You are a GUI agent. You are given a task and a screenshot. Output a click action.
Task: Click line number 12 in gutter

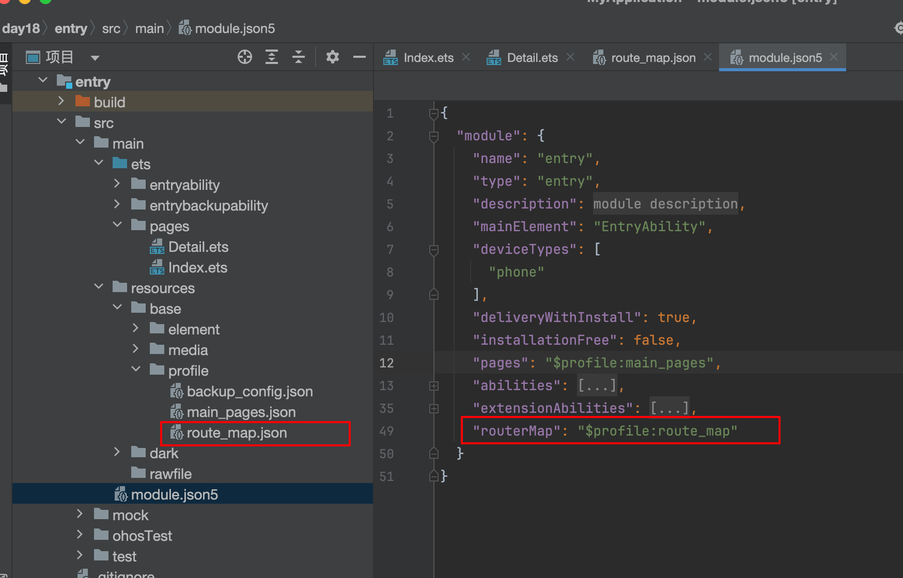(x=386, y=363)
